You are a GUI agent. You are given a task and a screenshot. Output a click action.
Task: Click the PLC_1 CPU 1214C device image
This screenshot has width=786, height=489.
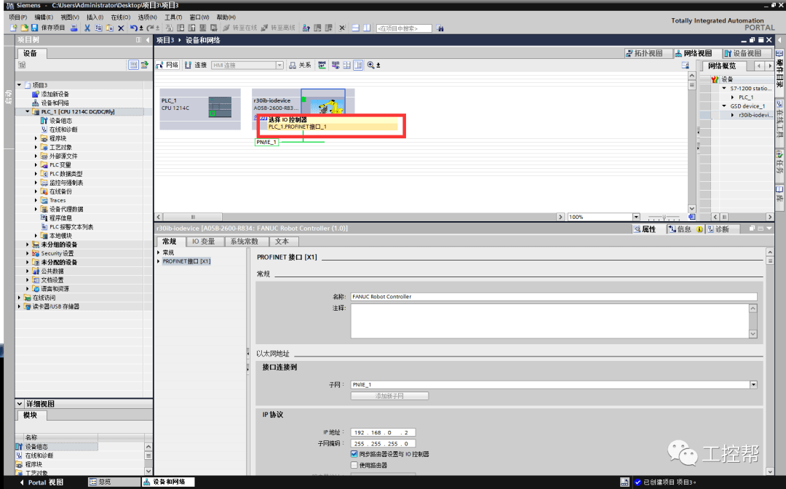click(x=220, y=107)
